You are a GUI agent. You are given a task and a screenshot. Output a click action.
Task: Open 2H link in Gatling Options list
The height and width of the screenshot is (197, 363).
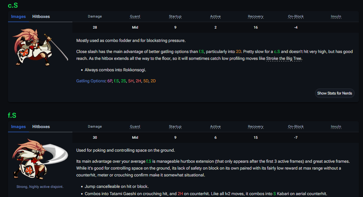(x=138, y=81)
